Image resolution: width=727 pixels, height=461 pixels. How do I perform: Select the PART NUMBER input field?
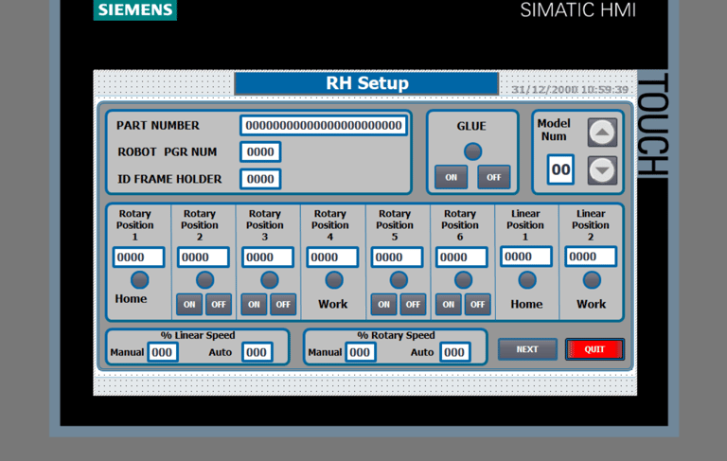tap(324, 126)
